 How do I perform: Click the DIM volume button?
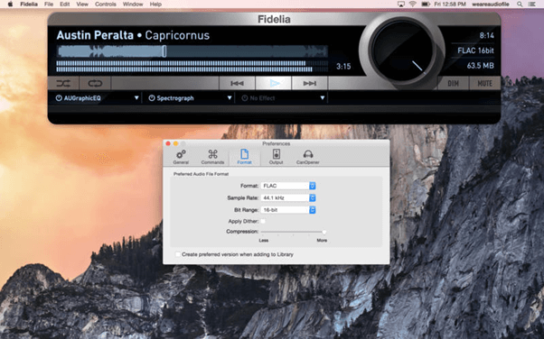(453, 84)
